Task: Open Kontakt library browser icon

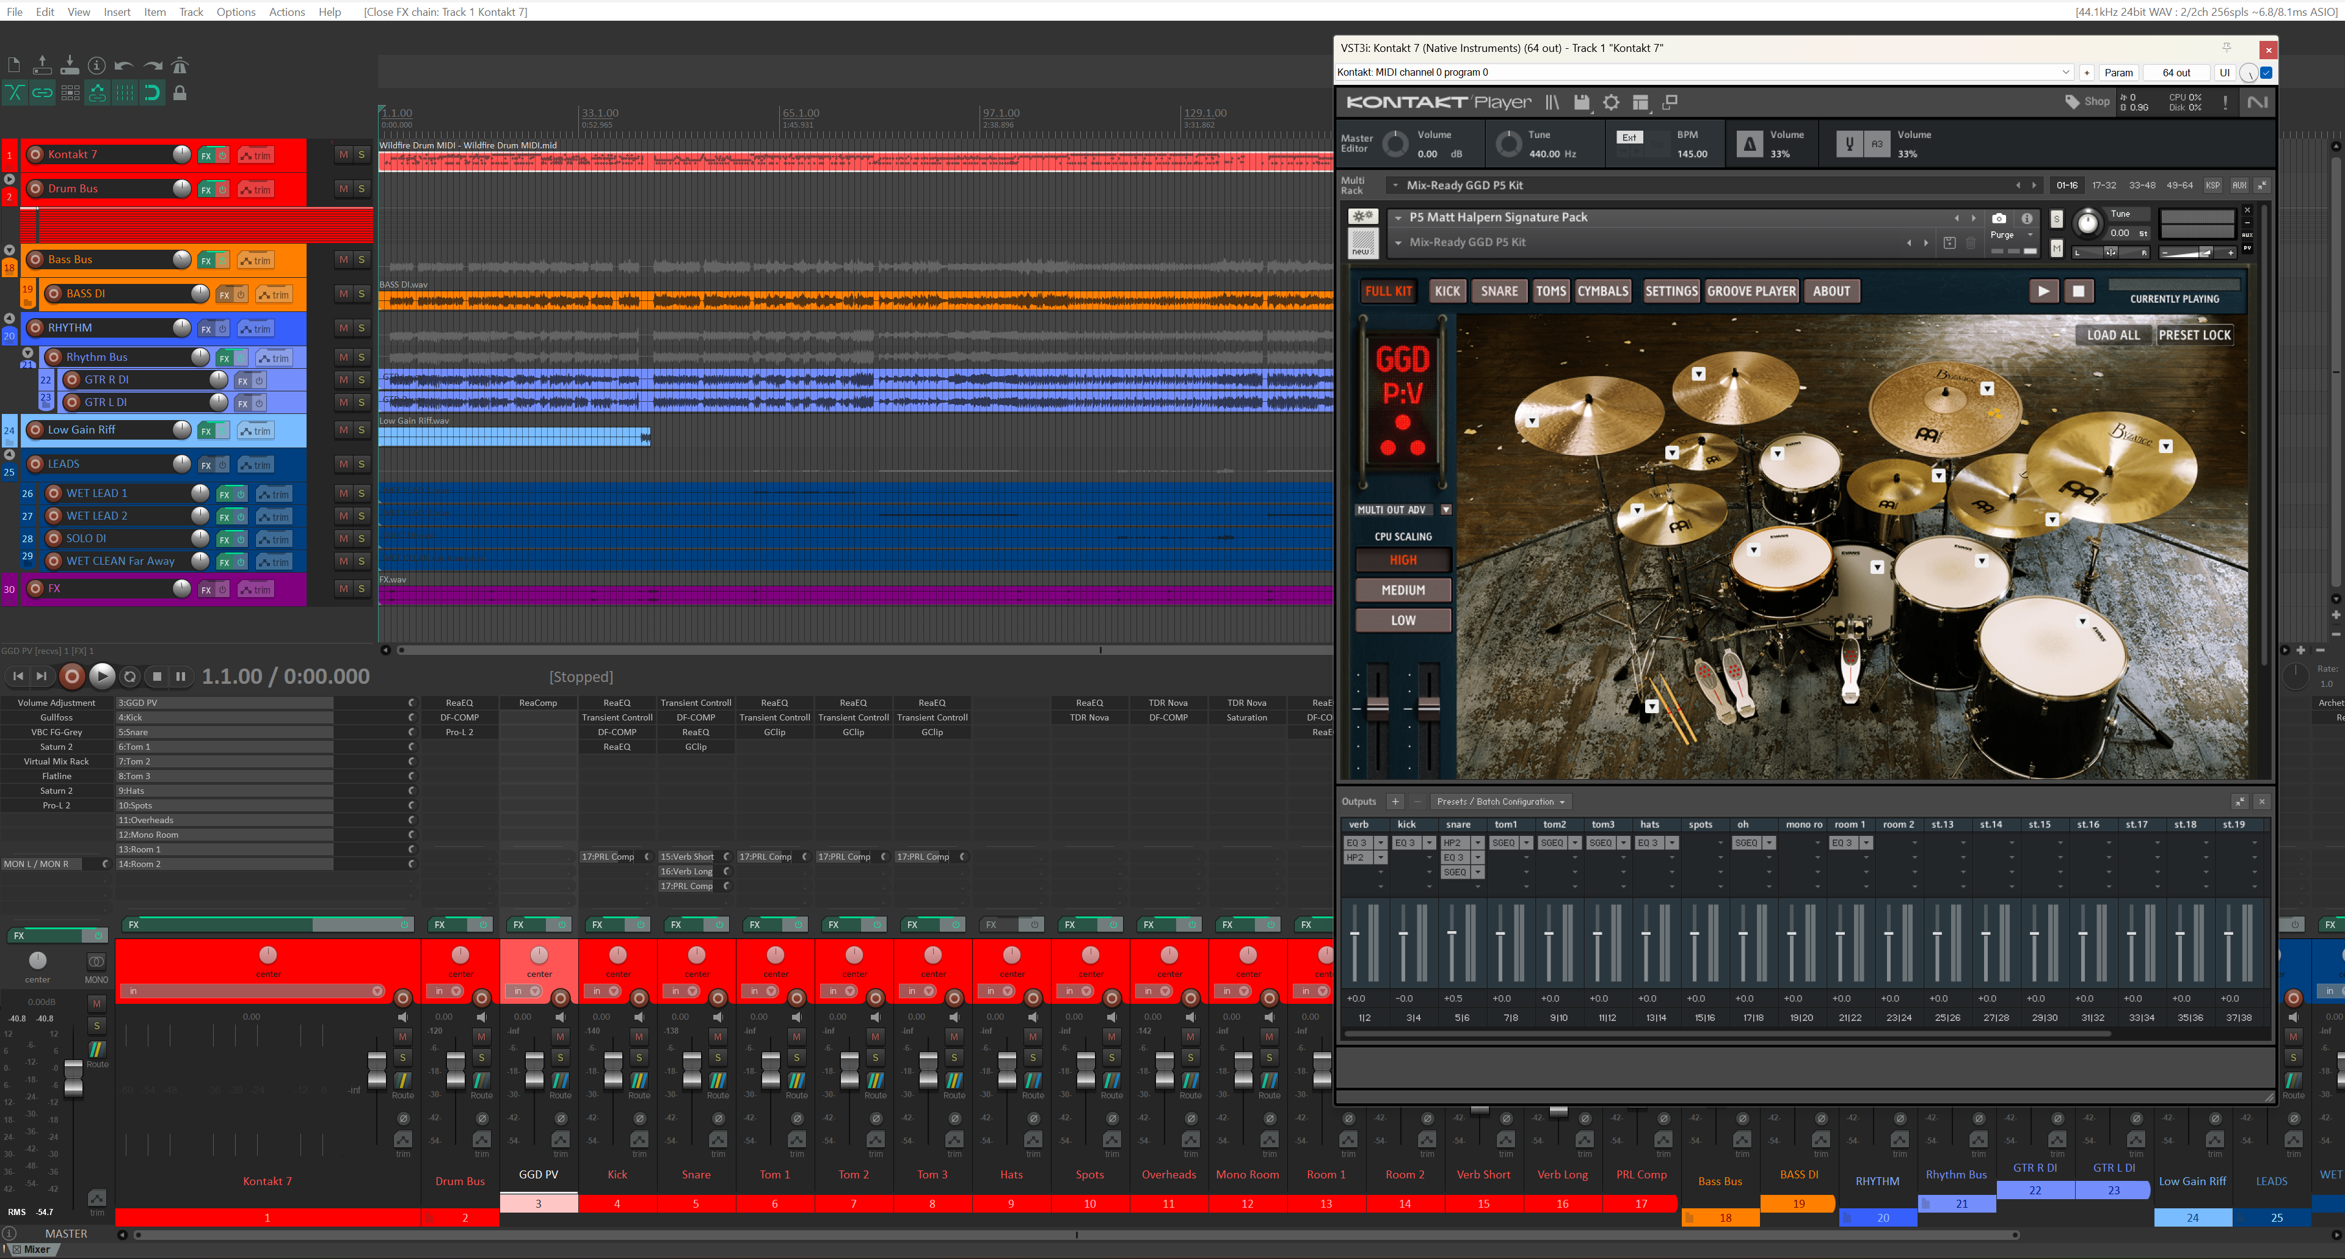Action: pos(1552,103)
